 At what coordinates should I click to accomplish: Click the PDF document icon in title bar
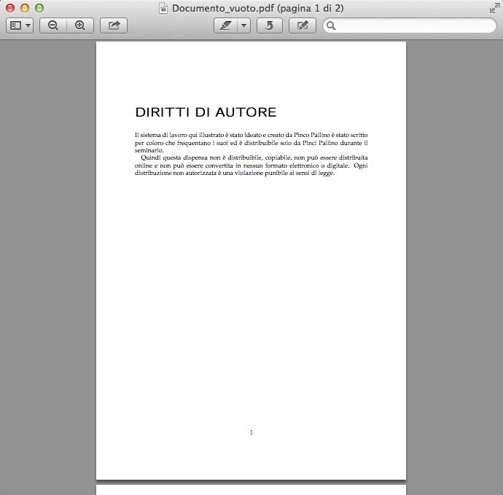[164, 8]
